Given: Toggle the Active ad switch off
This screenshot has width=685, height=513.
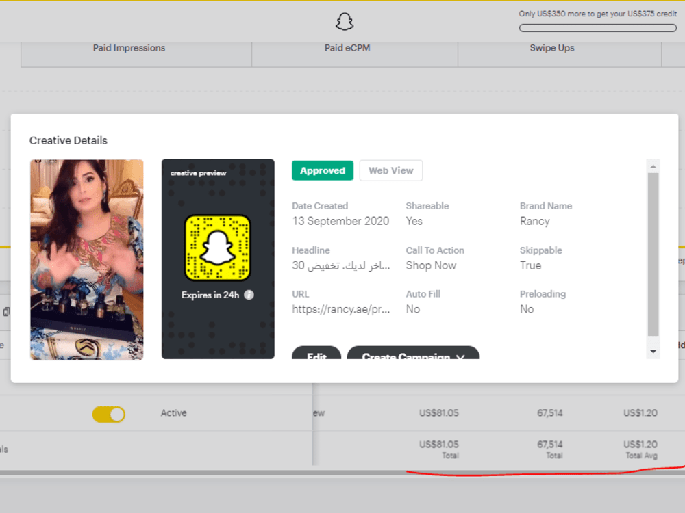Looking at the screenshot, I should pyautogui.click(x=109, y=415).
